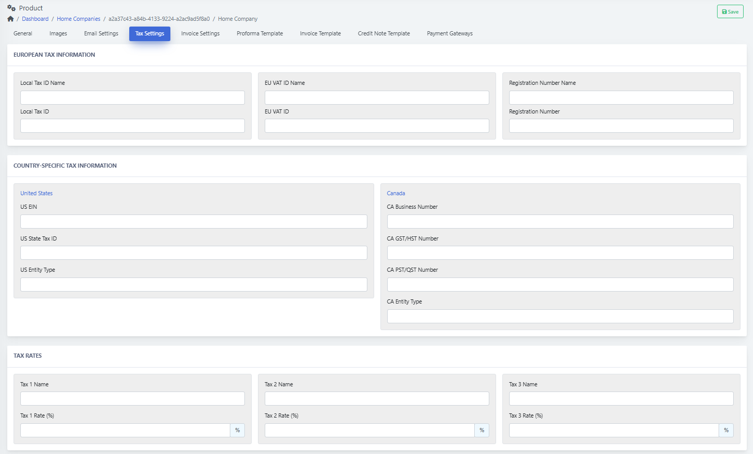Open the Home Companies breadcrumb link
This screenshot has height=454, width=753.
pos(79,19)
